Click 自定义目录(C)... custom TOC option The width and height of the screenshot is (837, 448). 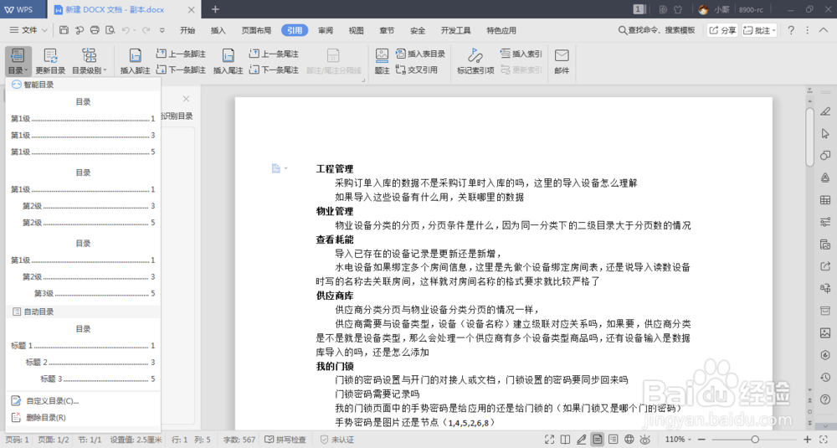click(52, 400)
